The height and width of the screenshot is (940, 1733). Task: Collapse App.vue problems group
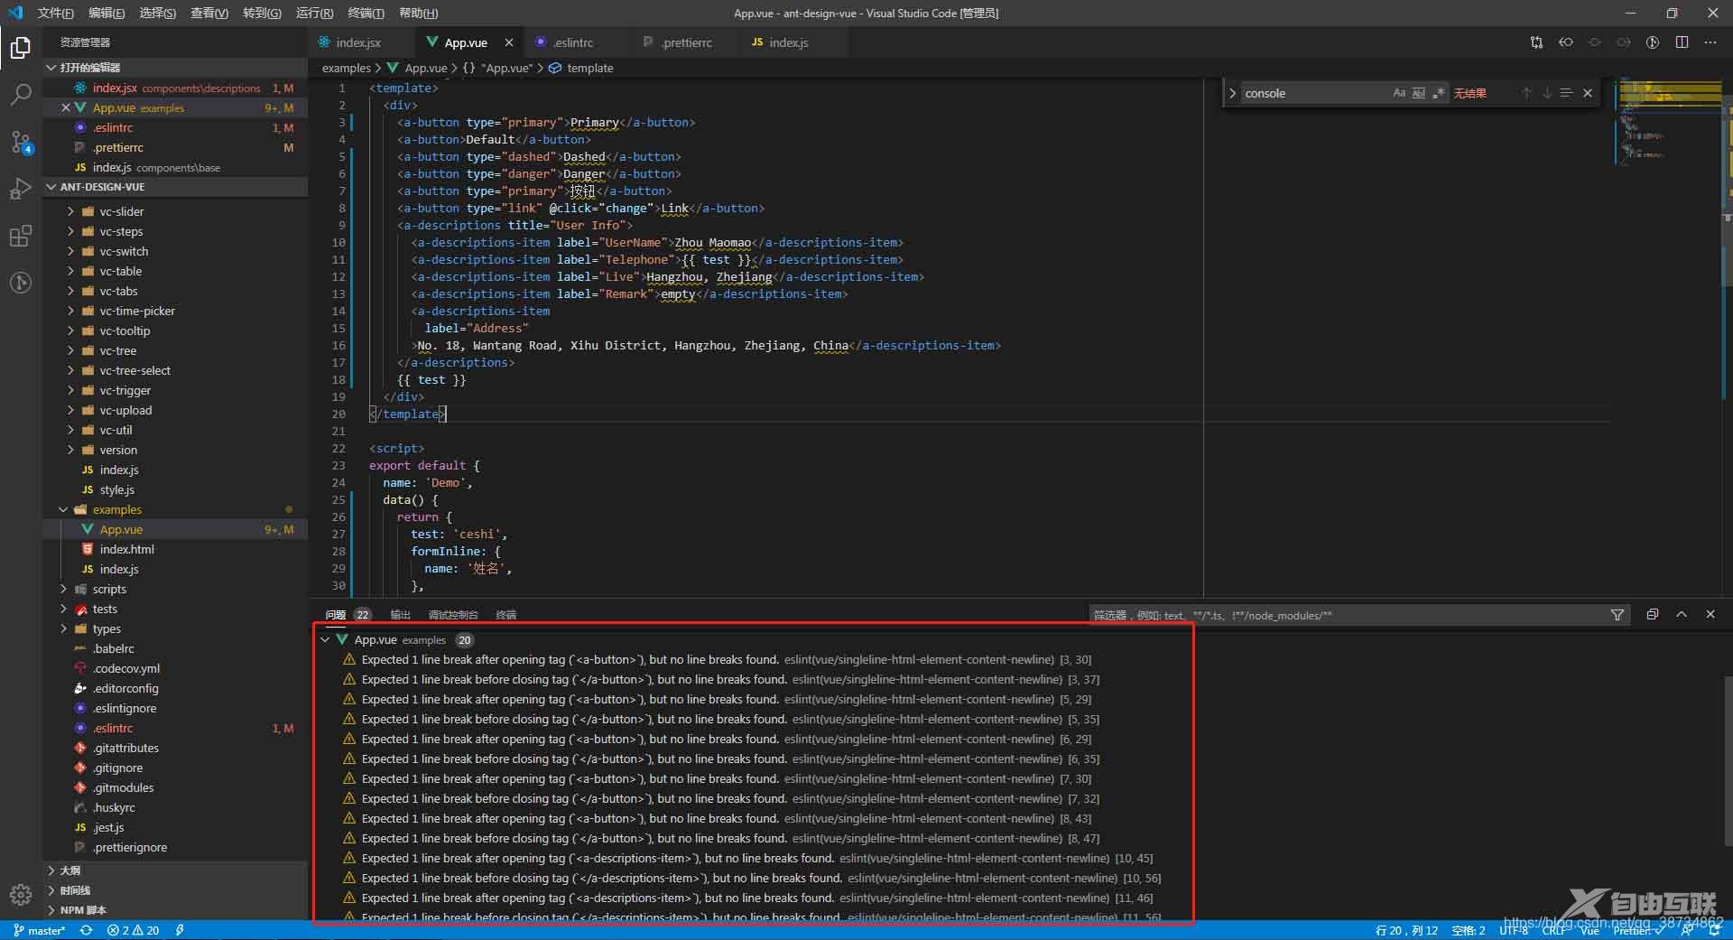[x=325, y=639]
